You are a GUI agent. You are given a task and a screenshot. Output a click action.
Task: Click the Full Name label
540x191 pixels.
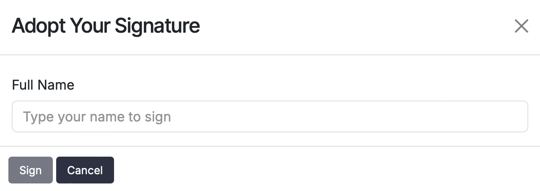(x=43, y=85)
